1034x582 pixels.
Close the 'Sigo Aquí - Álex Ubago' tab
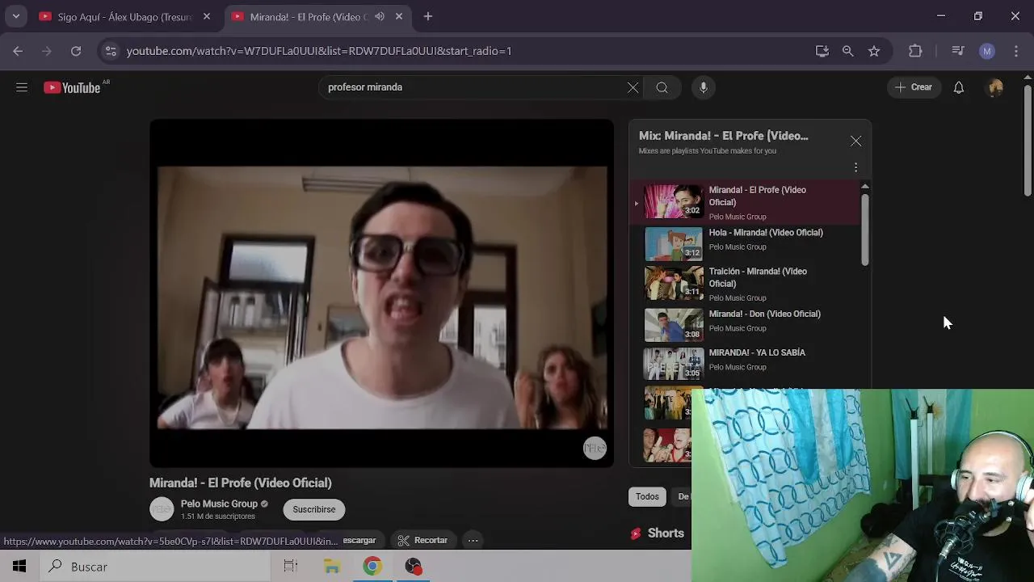tap(207, 16)
